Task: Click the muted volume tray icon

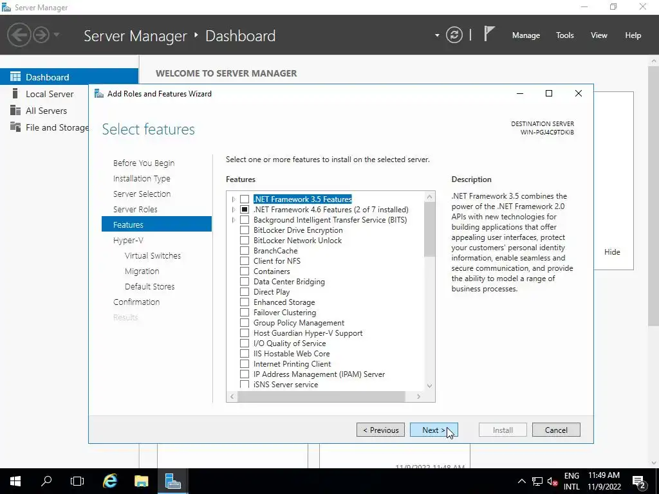Action: pos(552,481)
